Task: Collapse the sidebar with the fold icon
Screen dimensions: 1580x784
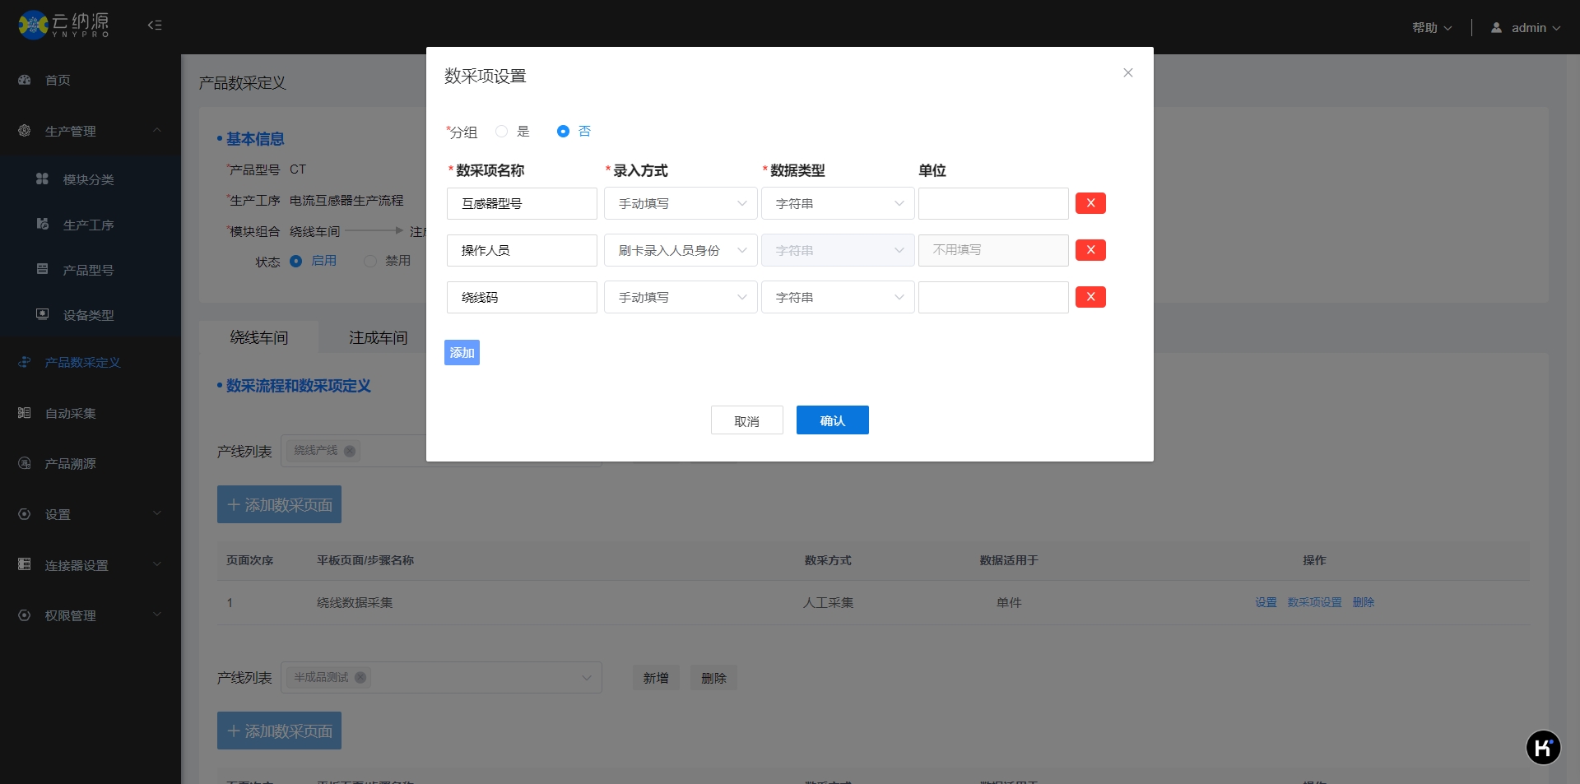Action: pyautogui.click(x=154, y=26)
